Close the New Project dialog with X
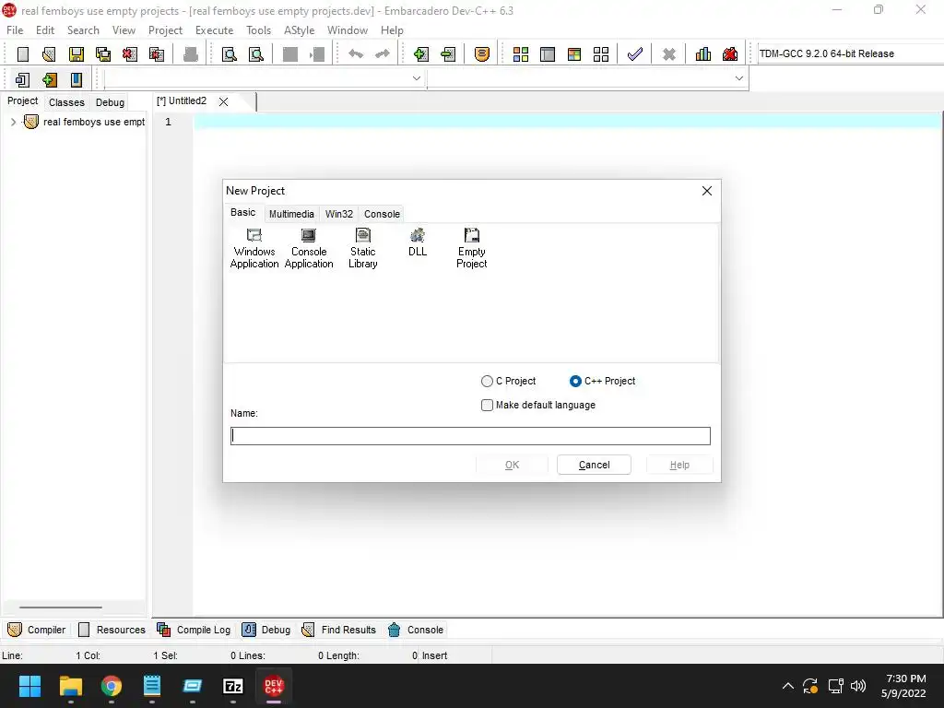Screen dimensions: 944x708 [x=707, y=191]
